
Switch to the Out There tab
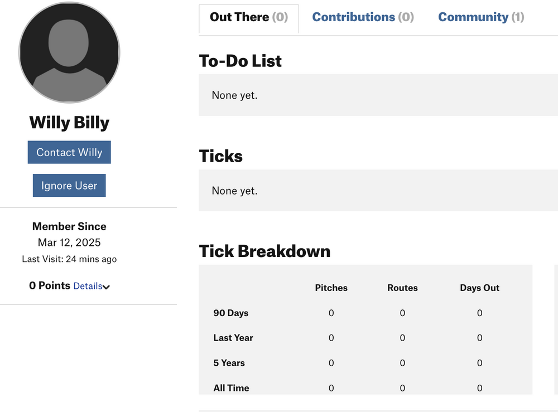tap(249, 17)
